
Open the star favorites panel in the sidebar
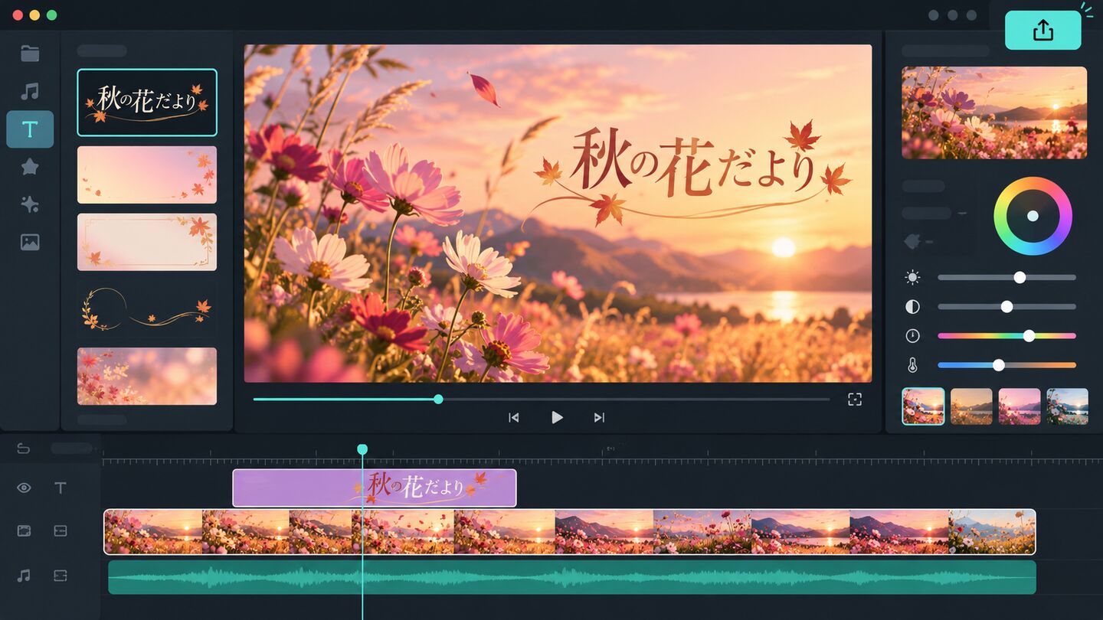30,167
